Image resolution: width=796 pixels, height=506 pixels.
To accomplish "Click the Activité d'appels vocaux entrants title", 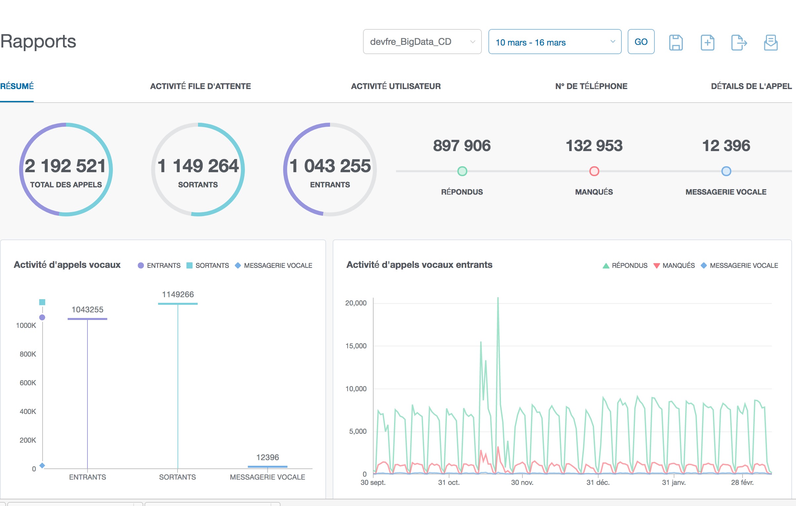I will (419, 265).
